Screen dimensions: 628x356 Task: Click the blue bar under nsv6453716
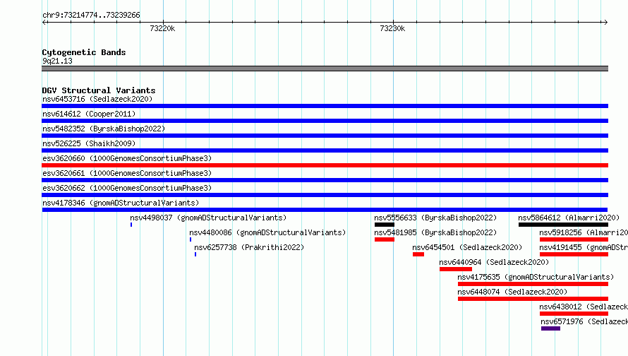pos(325,106)
